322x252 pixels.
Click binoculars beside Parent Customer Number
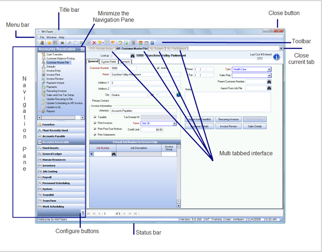269,81
